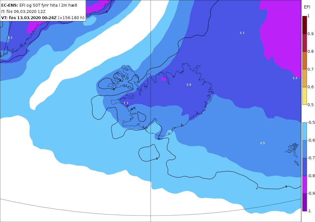This screenshot has height=222, width=315.
Task: Click the '0.5' contour label near Greenland
Action: [x=10, y=38]
